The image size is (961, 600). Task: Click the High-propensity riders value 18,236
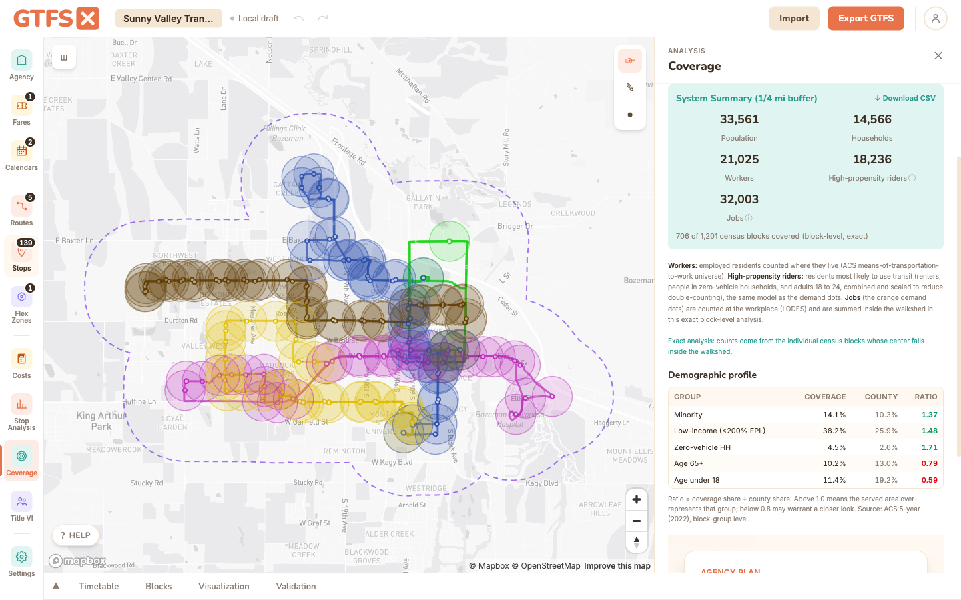tap(872, 159)
